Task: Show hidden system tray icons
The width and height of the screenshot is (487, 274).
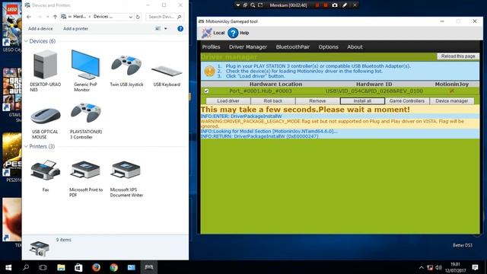Action: [x=421, y=267]
